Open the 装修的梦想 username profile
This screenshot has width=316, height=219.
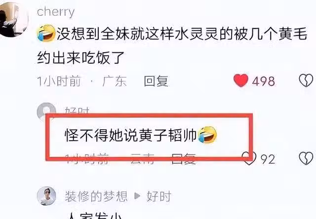pyautogui.click(x=96, y=196)
